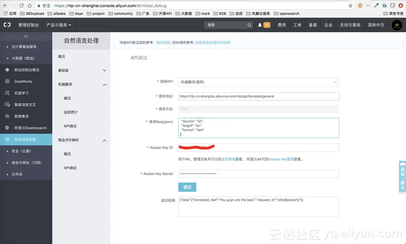Click the 调试 debug button
The image size is (406, 244).
click(x=187, y=187)
